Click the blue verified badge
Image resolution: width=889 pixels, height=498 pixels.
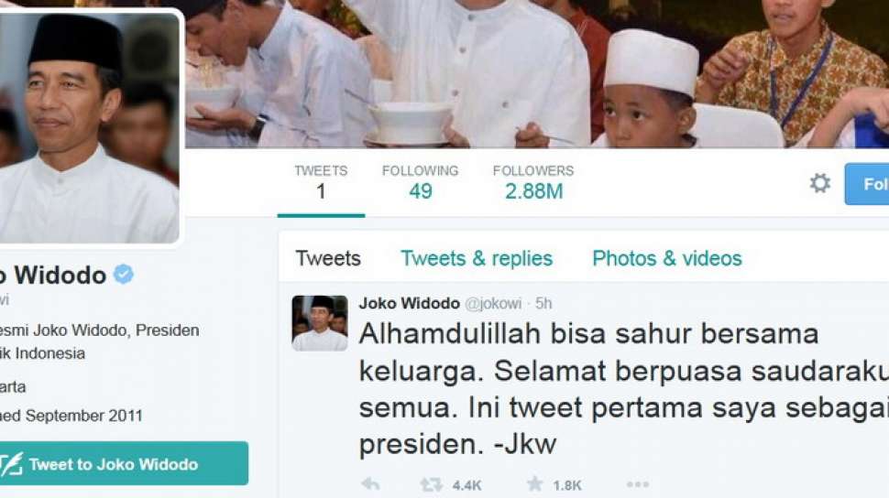click(x=124, y=275)
